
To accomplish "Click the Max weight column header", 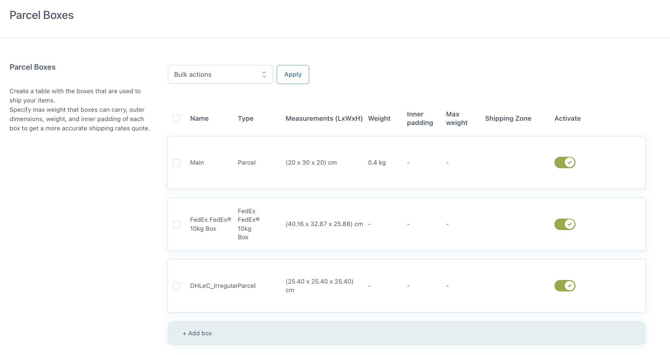I will [456, 119].
